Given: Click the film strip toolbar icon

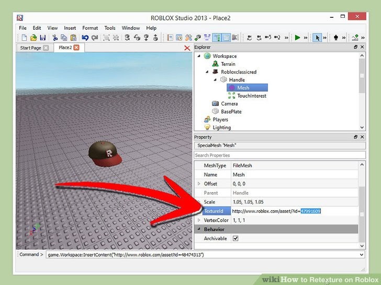Looking at the screenshot, I should tap(235, 38).
